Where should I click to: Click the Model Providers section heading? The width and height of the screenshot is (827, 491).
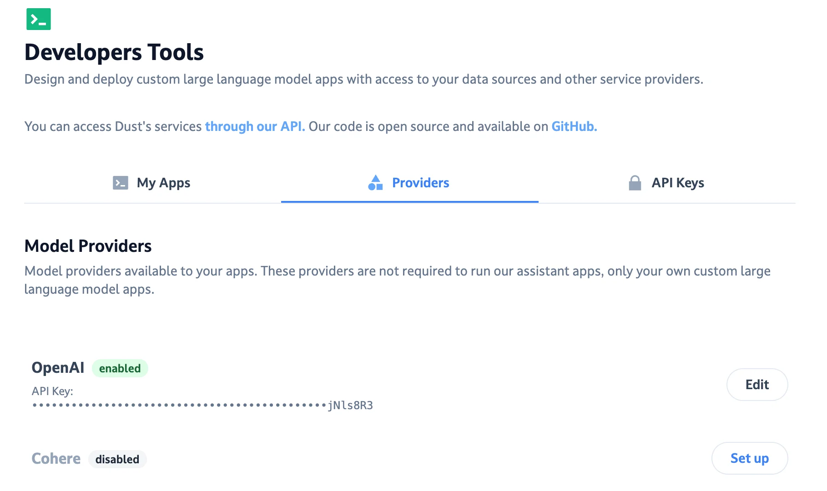click(88, 246)
